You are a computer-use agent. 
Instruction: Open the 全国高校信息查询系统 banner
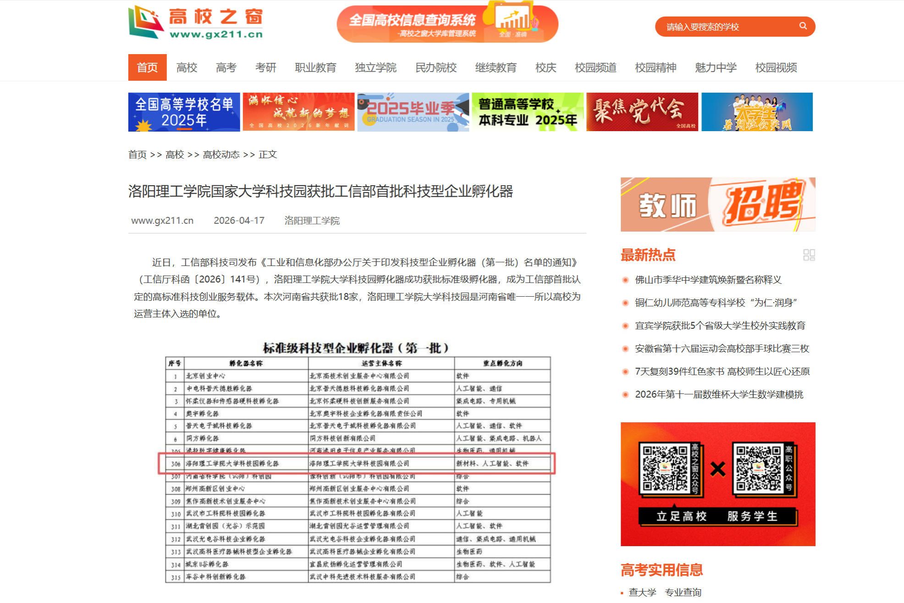[x=447, y=24]
